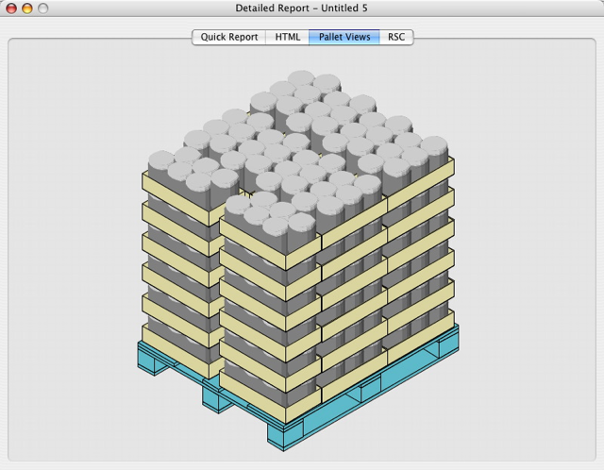Image resolution: width=604 pixels, height=470 pixels.
Task: Open the RSC tab
Action: (396, 37)
